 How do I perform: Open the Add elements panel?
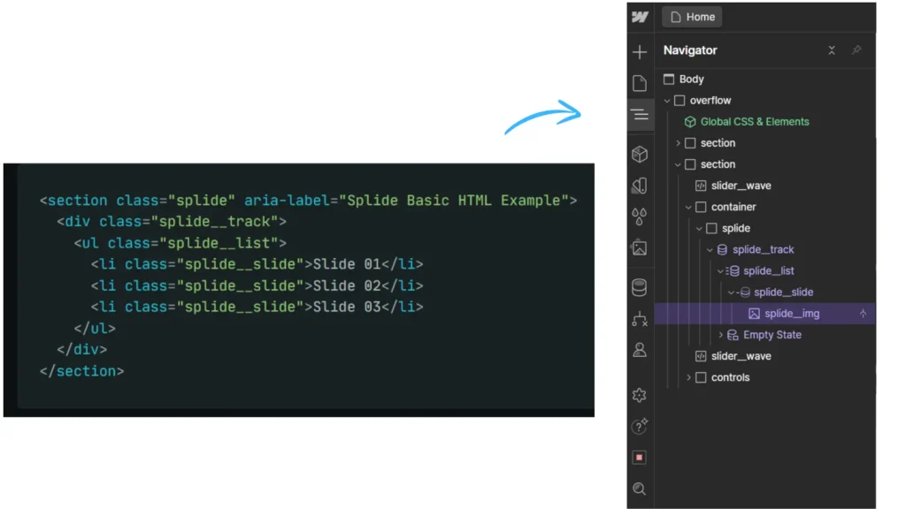[x=640, y=52]
